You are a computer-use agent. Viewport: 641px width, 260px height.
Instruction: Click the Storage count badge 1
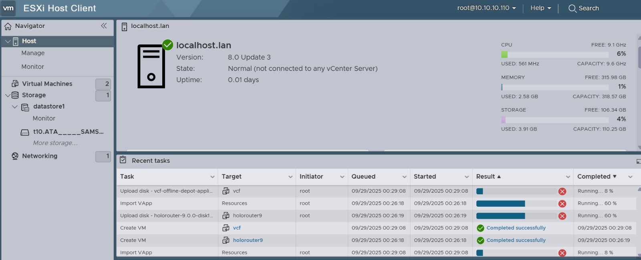tap(103, 96)
